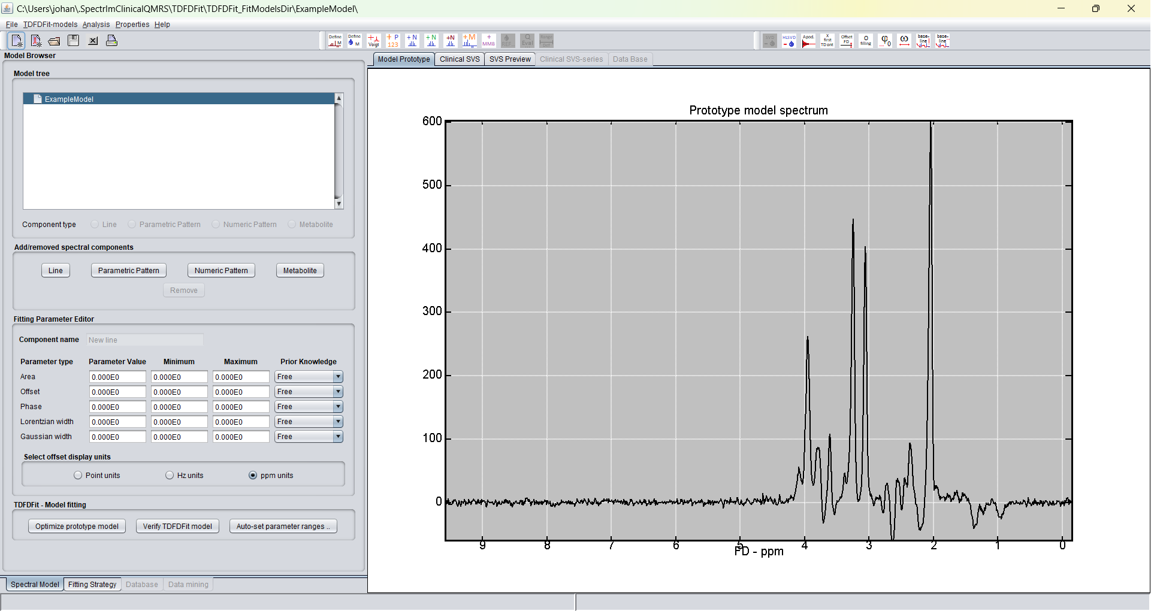
Task: Save the model with the floppy disk icon
Action: (74, 41)
